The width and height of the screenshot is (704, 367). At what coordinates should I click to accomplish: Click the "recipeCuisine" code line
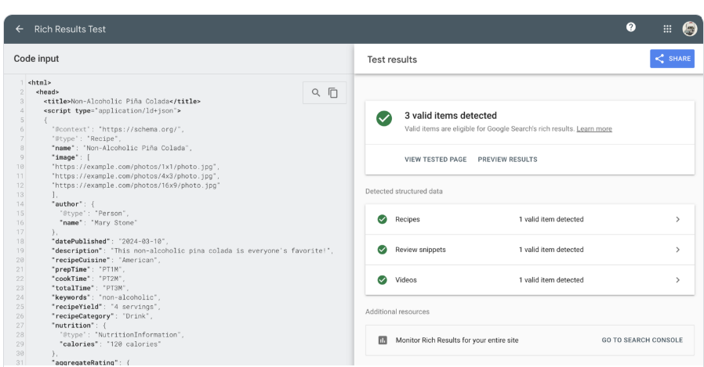pos(106,261)
